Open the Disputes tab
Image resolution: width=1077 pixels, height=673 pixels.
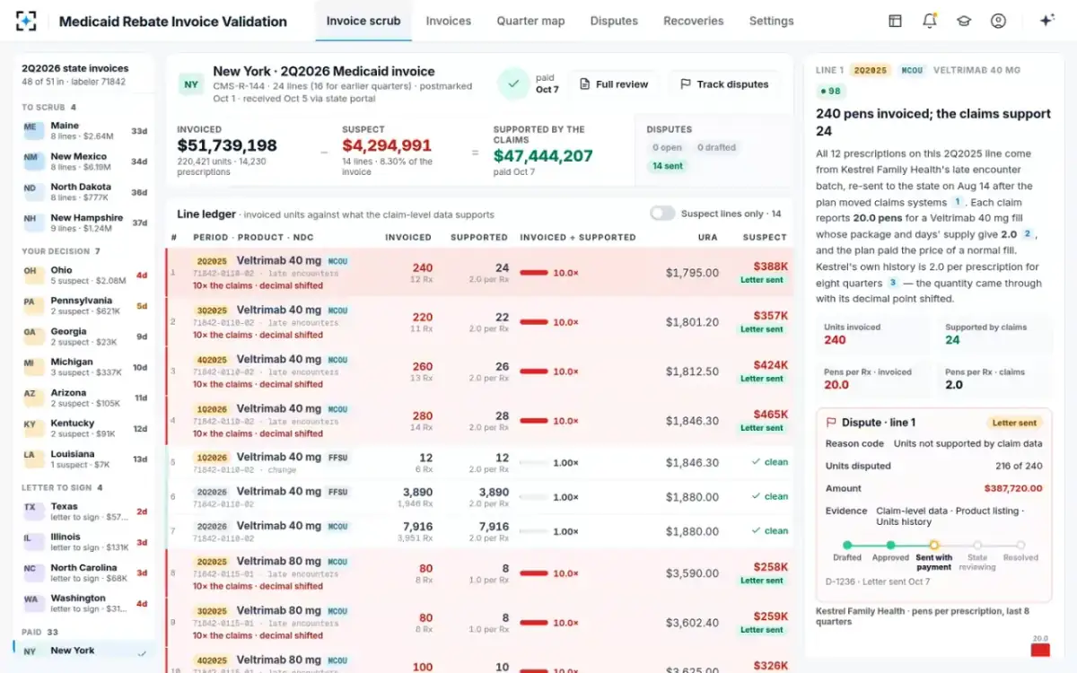(614, 21)
